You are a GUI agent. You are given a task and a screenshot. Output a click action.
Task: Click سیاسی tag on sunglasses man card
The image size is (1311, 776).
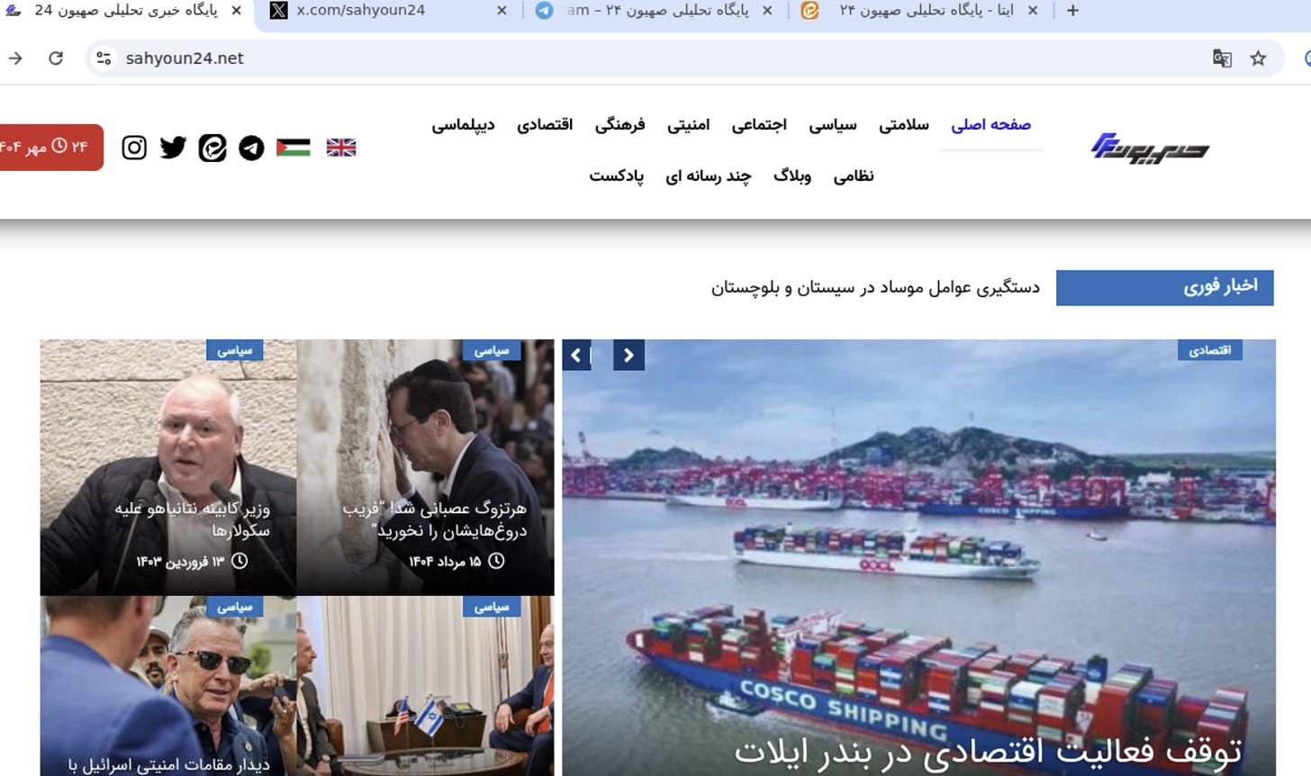[234, 607]
